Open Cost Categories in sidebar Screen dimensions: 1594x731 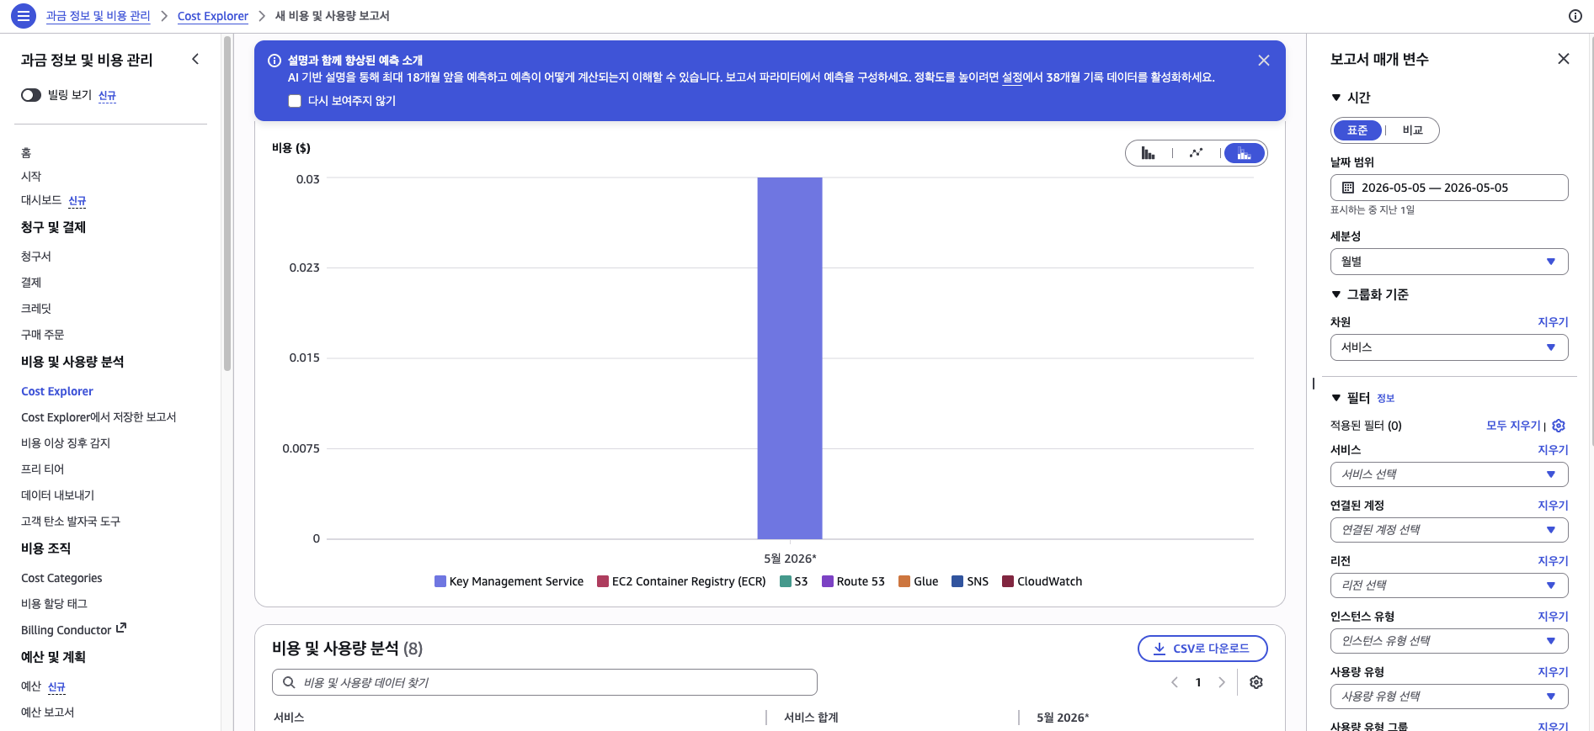[x=61, y=578]
